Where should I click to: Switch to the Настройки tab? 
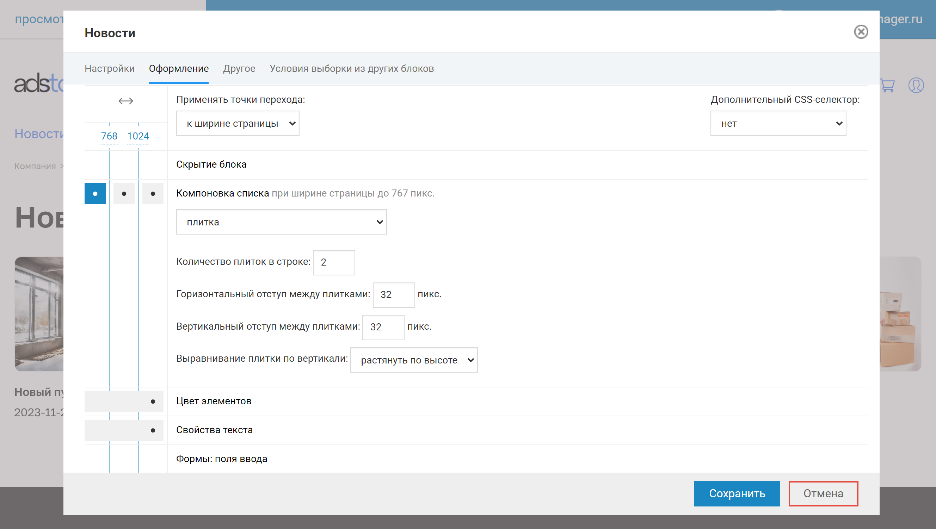click(109, 68)
